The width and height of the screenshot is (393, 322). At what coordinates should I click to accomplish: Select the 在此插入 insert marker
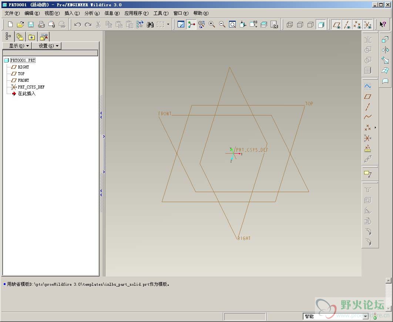[x=27, y=94]
